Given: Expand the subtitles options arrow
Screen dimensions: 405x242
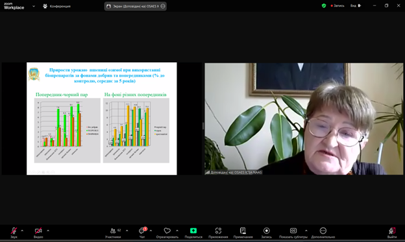Looking at the screenshot, I should pos(306,230).
